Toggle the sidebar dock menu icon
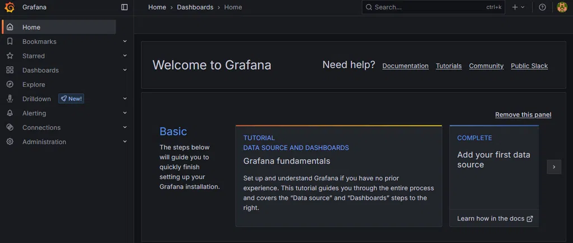The image size is (573, 243). click(125, 7)
